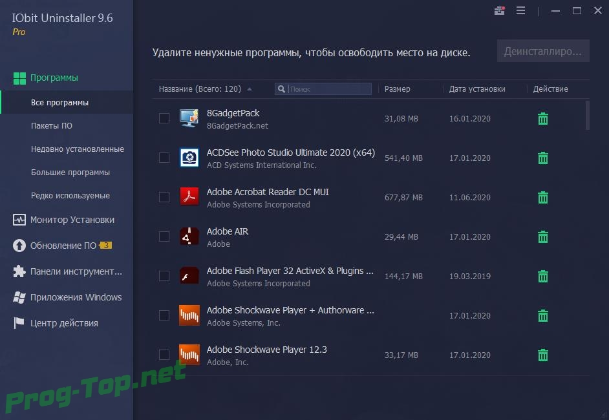Click the ACDSee Photo Studio program icon

coord(189,158)
